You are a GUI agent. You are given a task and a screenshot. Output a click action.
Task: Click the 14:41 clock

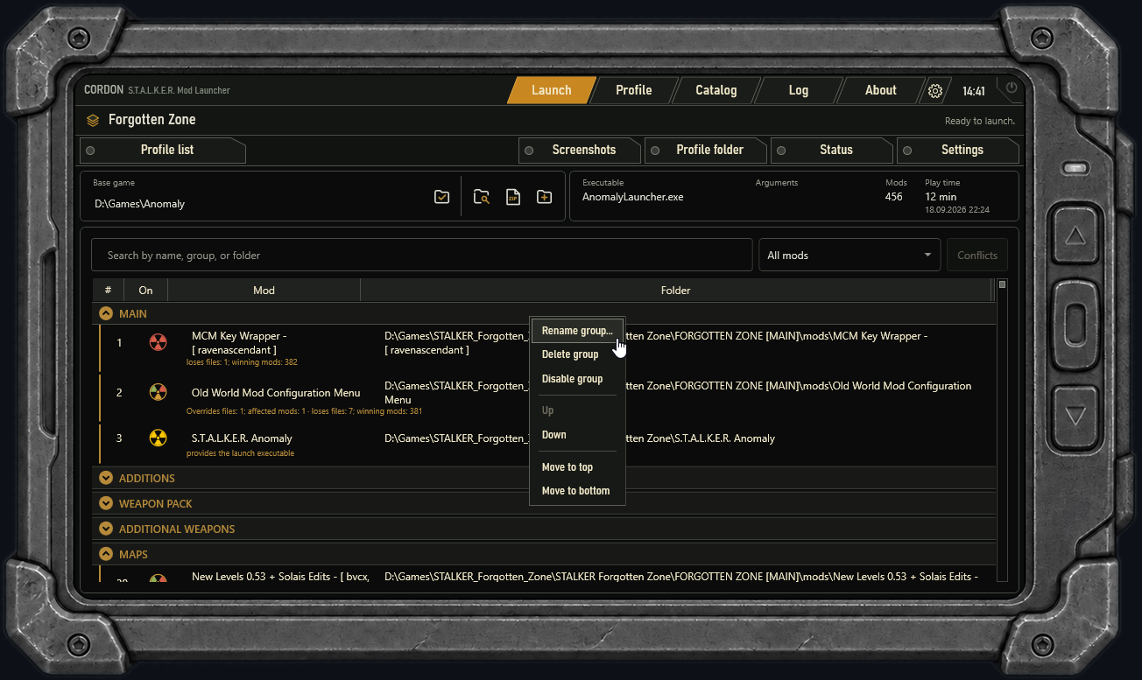pyautogui.click(x=974, y=92)
